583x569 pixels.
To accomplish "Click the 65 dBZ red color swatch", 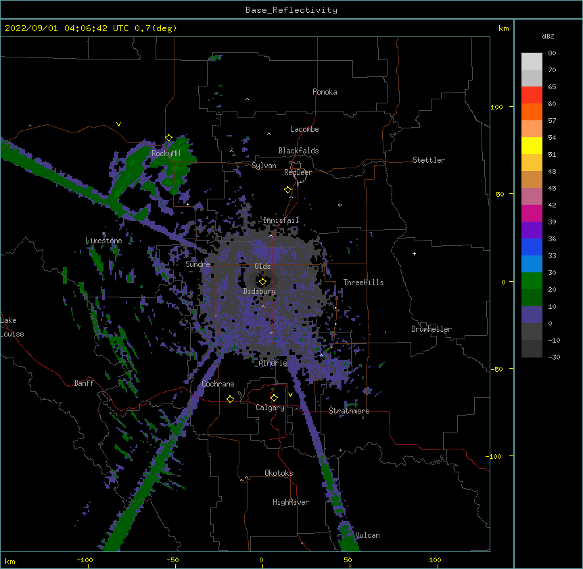I will click(532, 95).
